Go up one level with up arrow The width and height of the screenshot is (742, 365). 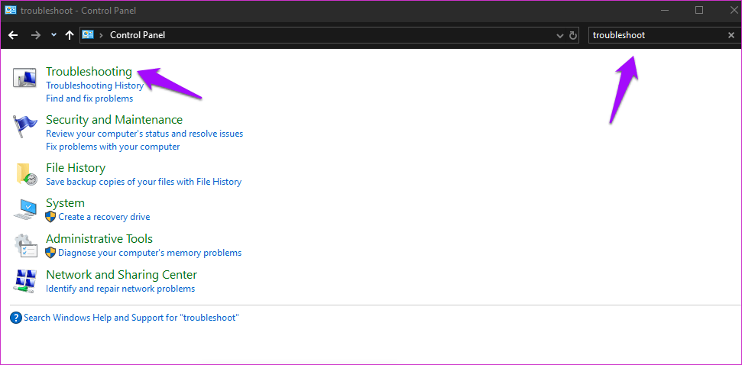(x=69, y=35)
